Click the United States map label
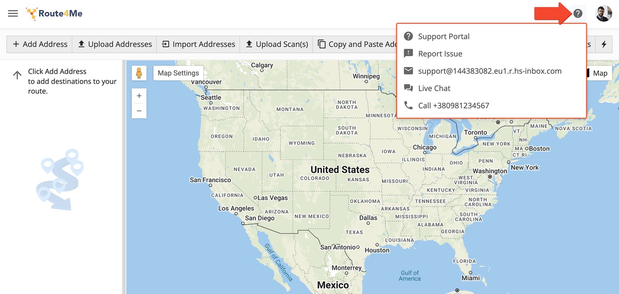 coord(340,170)
